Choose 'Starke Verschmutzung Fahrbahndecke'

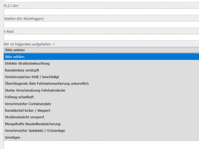pos(35,90)
